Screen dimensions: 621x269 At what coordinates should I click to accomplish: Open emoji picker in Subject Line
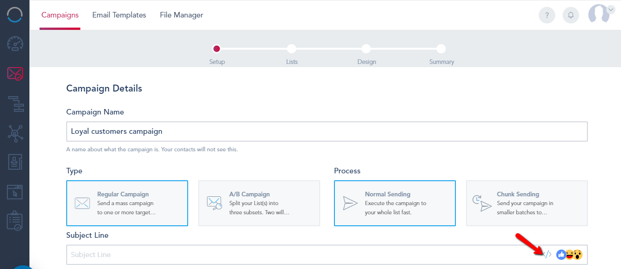pos(569,254)
